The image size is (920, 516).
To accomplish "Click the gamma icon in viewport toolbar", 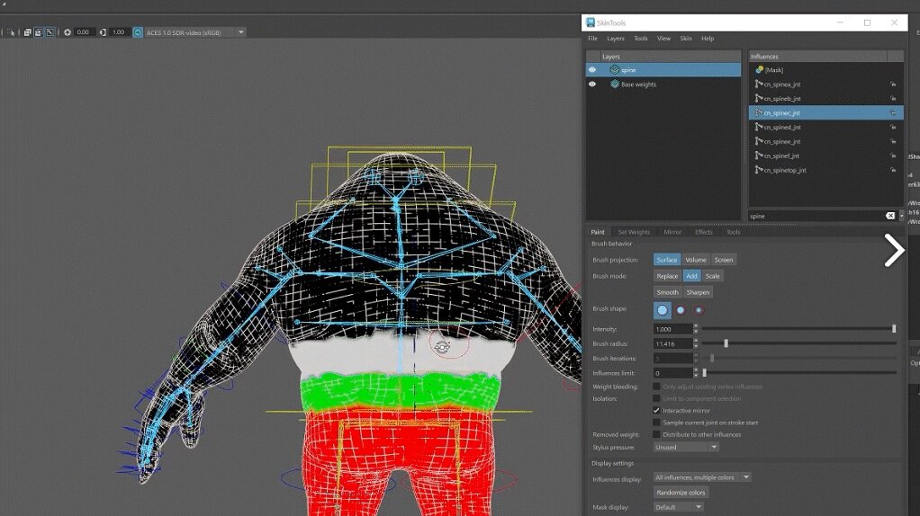I will (x=103, y=32).
